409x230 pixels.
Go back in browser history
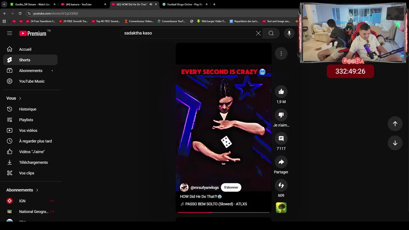(x=4, y=13)
